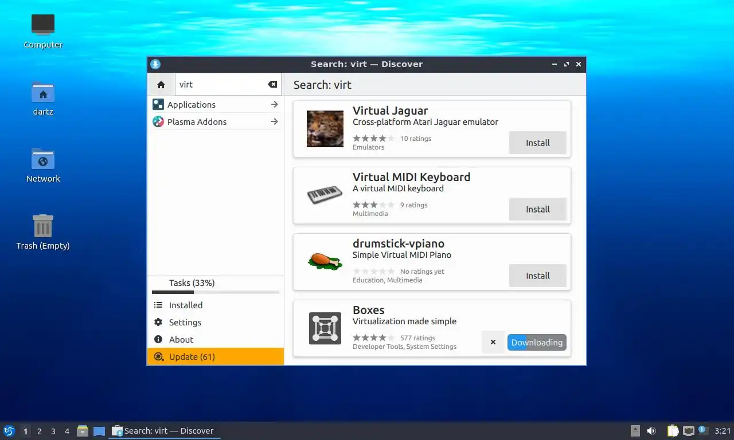Click the show desktop taskbar icon
The width and height of the screenshot is (734, 440).
99,431
